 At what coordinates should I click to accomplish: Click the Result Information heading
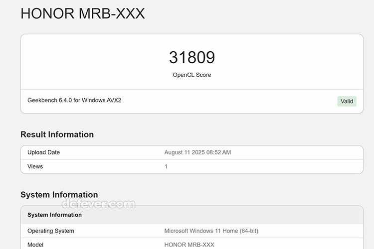[57, 134]
